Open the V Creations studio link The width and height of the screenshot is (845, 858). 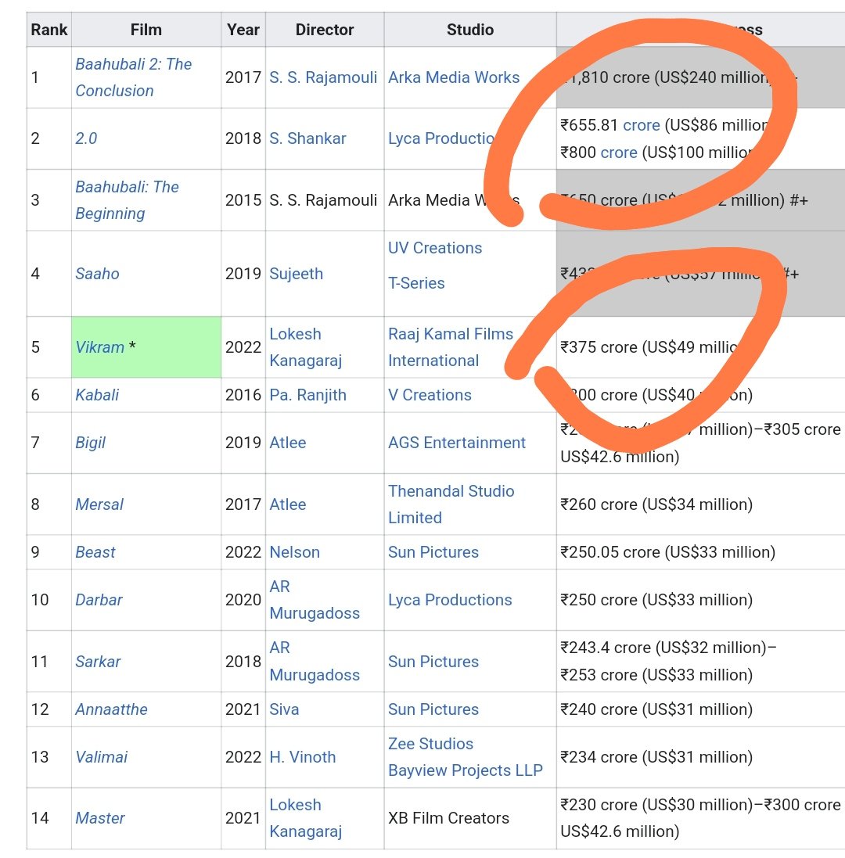click(x=430, y=394)
